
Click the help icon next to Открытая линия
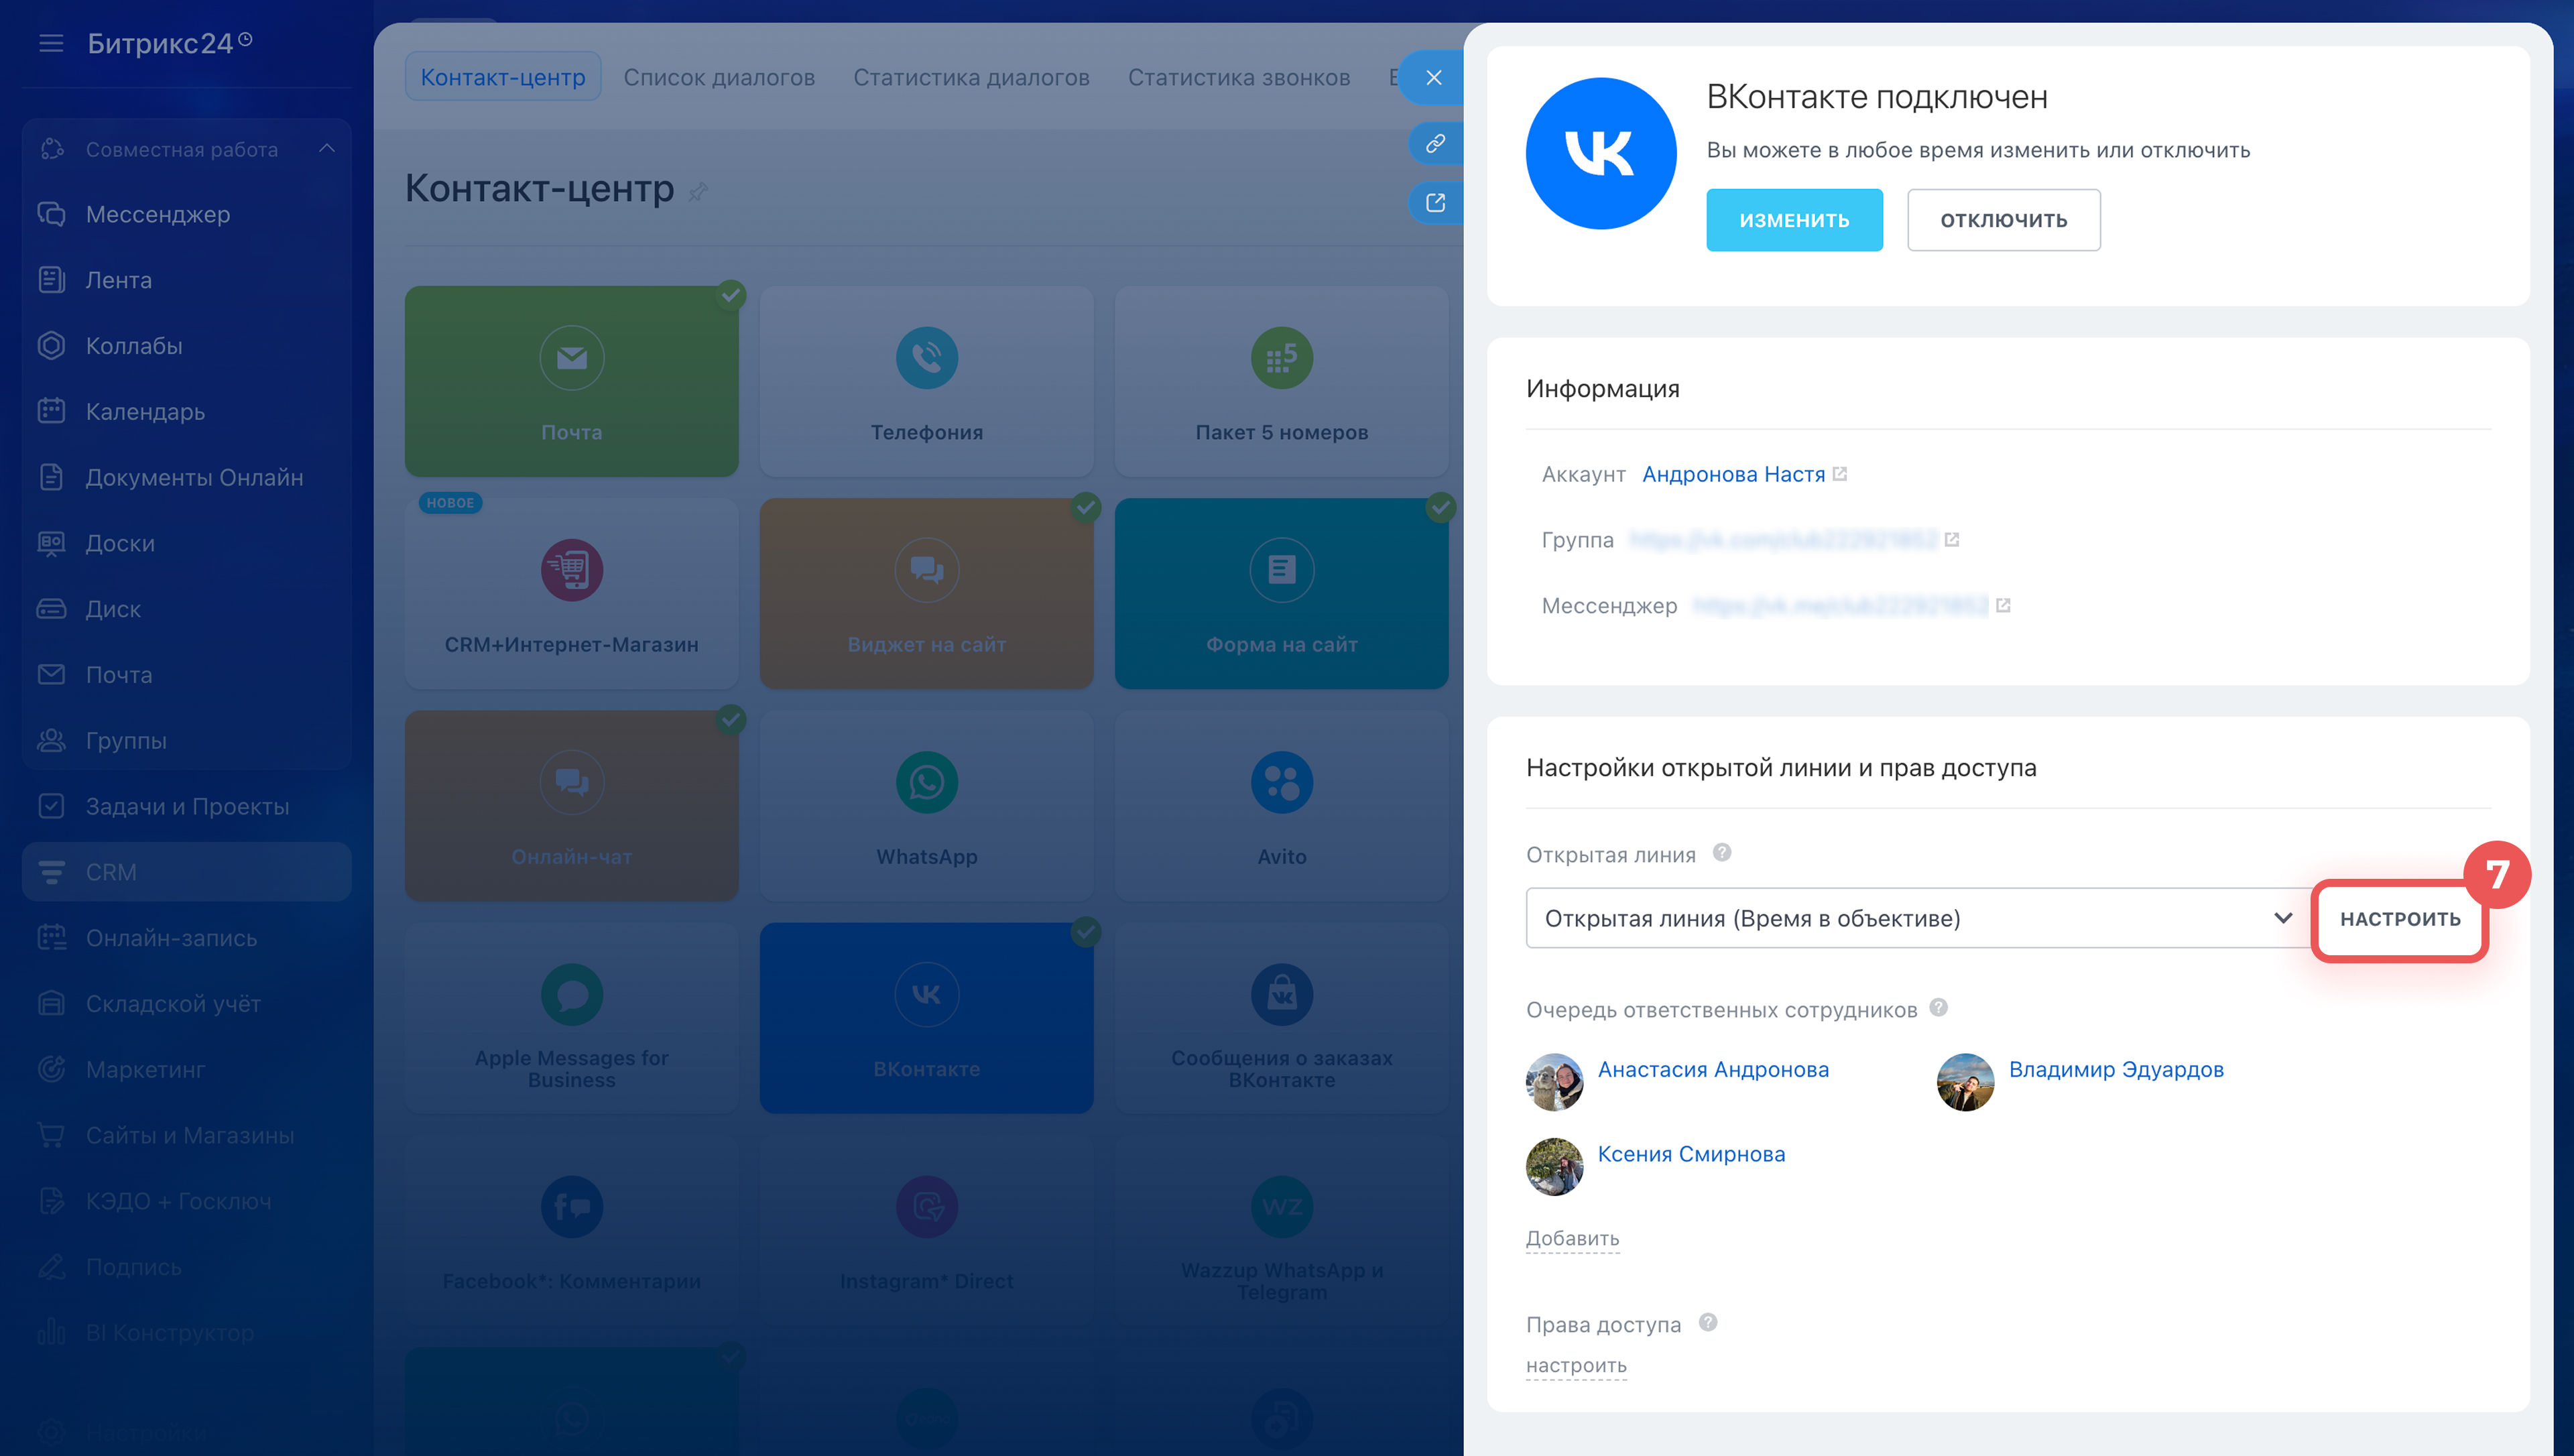point(1721,853)
